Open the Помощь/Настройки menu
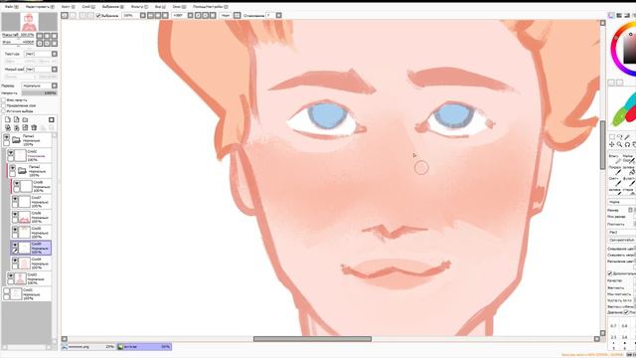Image resolution: width=636 pixels, height=358 pixels. [x=210, y=7]
